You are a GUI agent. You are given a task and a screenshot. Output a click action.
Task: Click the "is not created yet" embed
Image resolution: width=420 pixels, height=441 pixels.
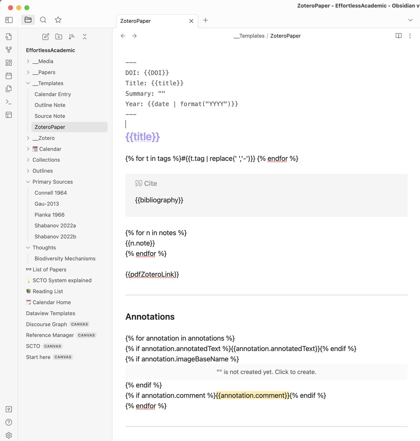266,372
